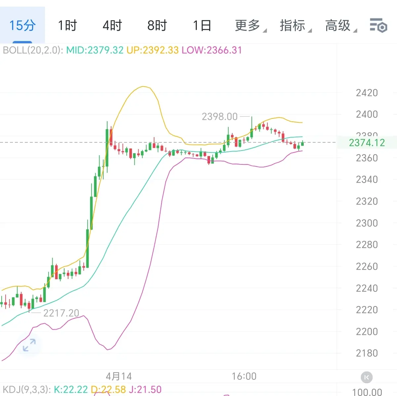Open the 更多 timeframe dropdown

coord(250,25)
